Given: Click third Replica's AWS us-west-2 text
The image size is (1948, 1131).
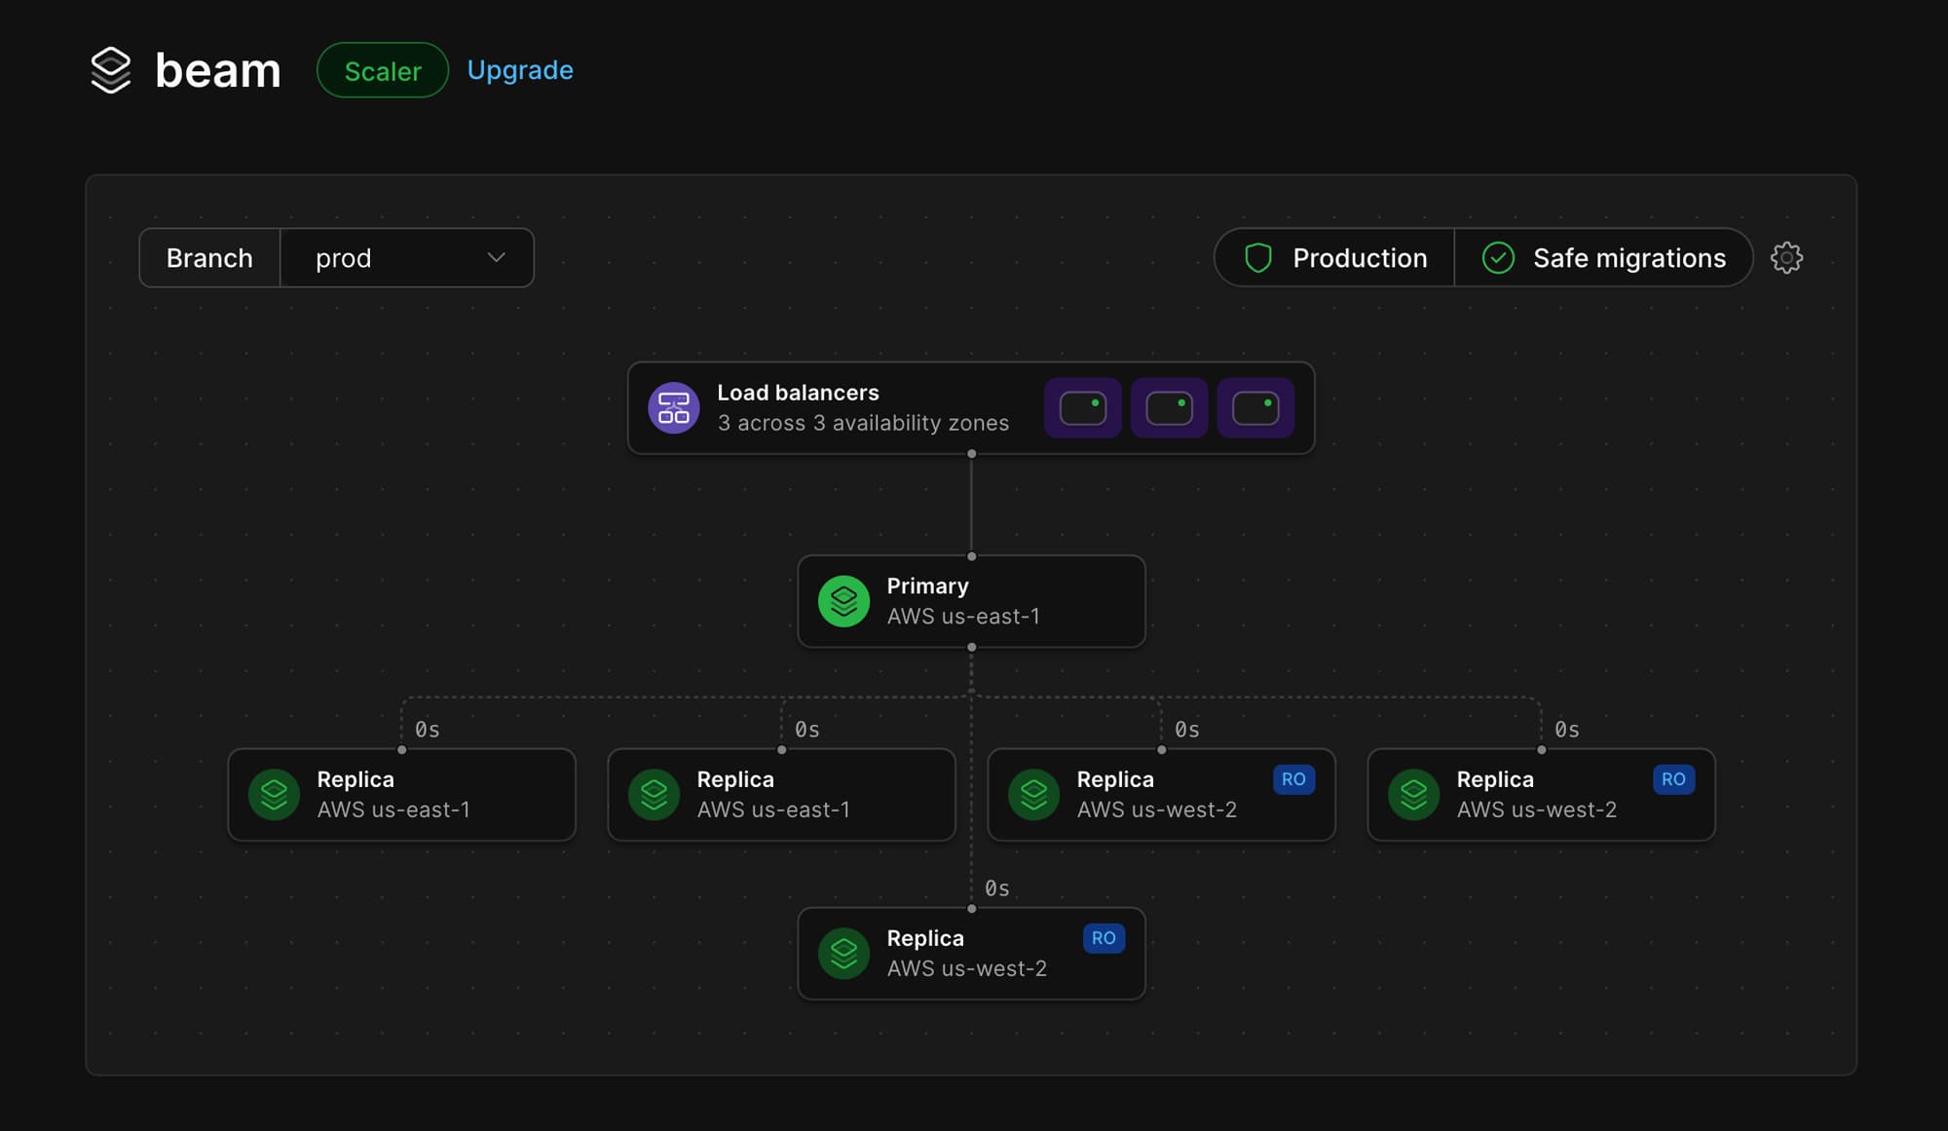Looking at the screenshot, I should [1156, 810].
